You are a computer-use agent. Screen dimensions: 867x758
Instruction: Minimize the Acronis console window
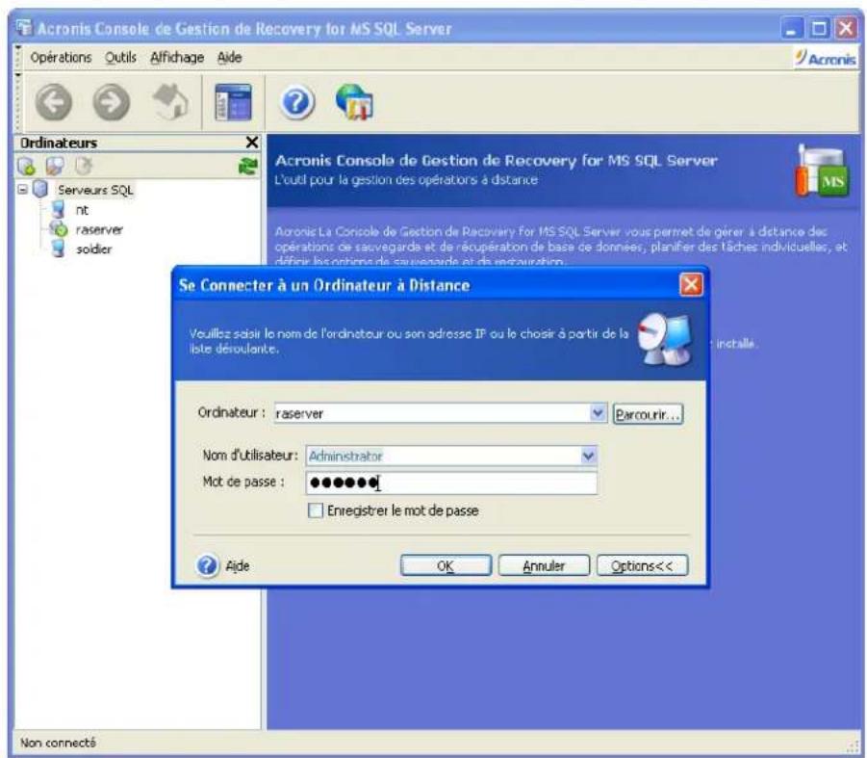792,28
